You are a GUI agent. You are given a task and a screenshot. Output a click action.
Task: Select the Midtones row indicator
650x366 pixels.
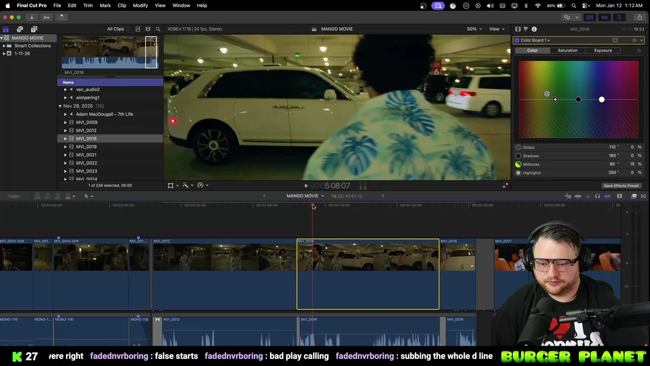click(x=518, y=164)
